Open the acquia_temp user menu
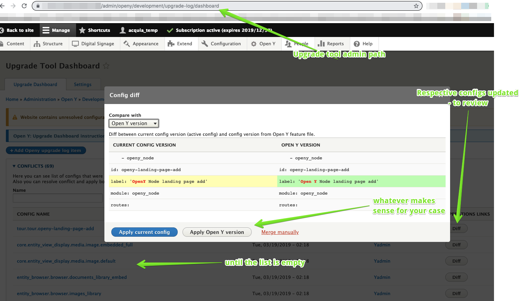The height and width of the screenshot is (301, 522). point(139,30)
